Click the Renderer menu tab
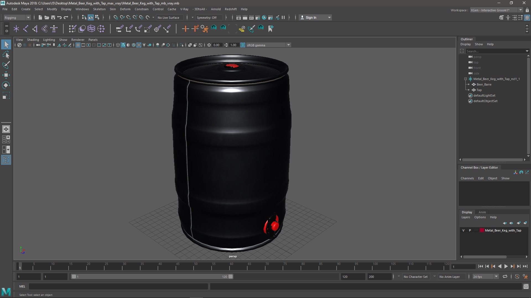531x298 pixels. [78, 39]
